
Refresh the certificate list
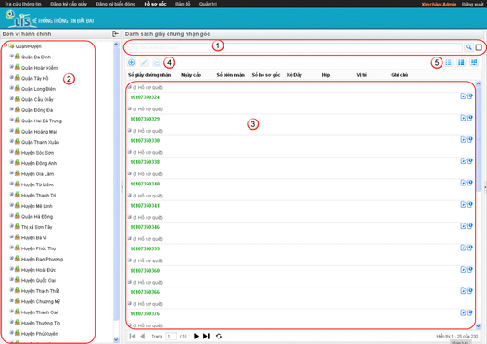tap(219, 336)
